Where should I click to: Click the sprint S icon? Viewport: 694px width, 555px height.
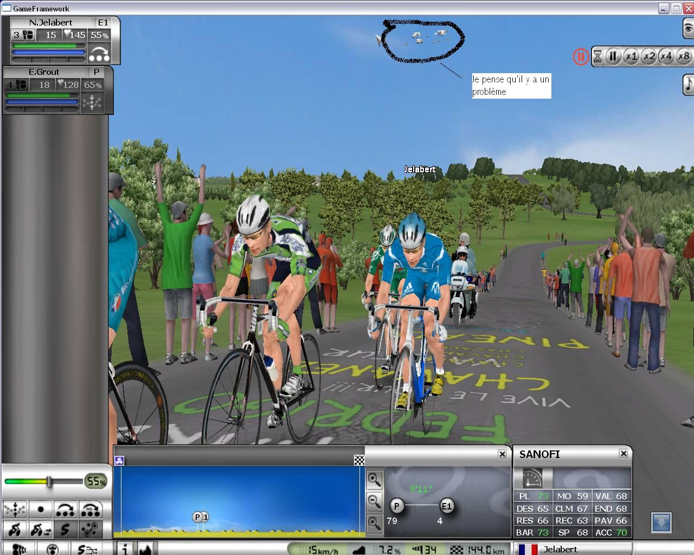coord(65,529)
